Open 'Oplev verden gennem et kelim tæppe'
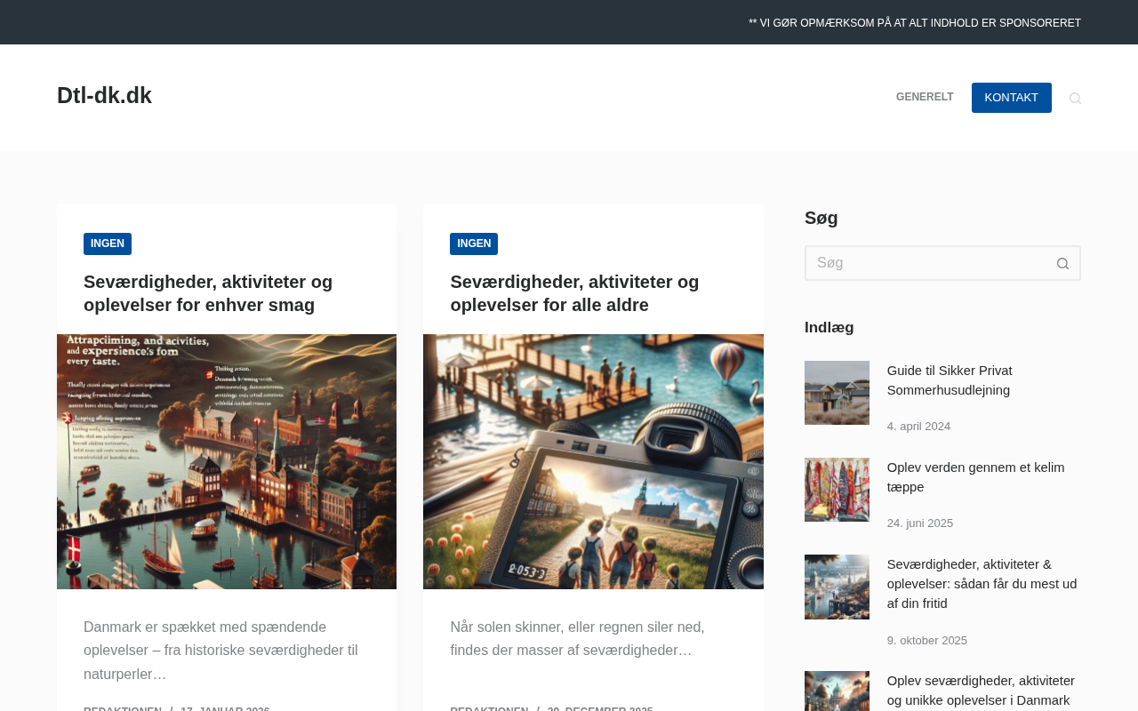 (x=975, y=477)
